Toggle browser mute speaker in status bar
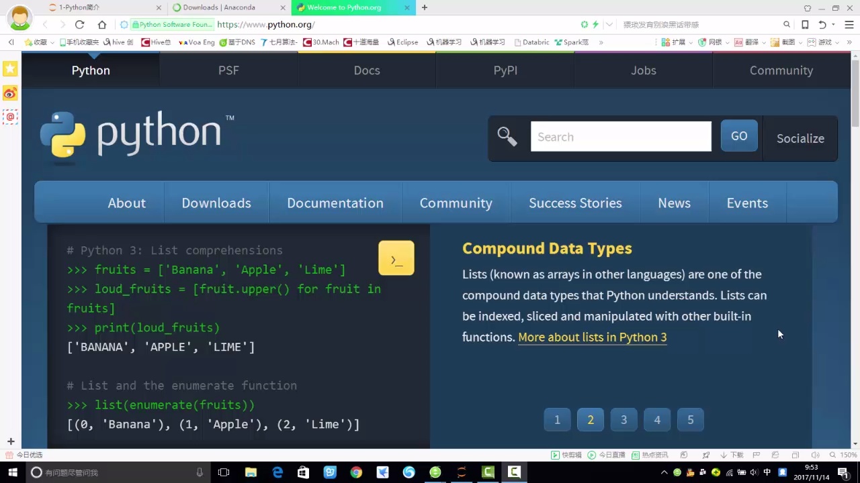 pyautogui.click(x=815, y=455)
